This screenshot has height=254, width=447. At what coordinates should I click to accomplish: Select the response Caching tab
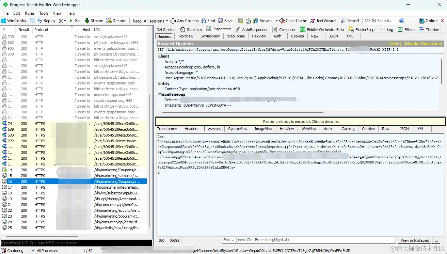[x=348, y=129]
